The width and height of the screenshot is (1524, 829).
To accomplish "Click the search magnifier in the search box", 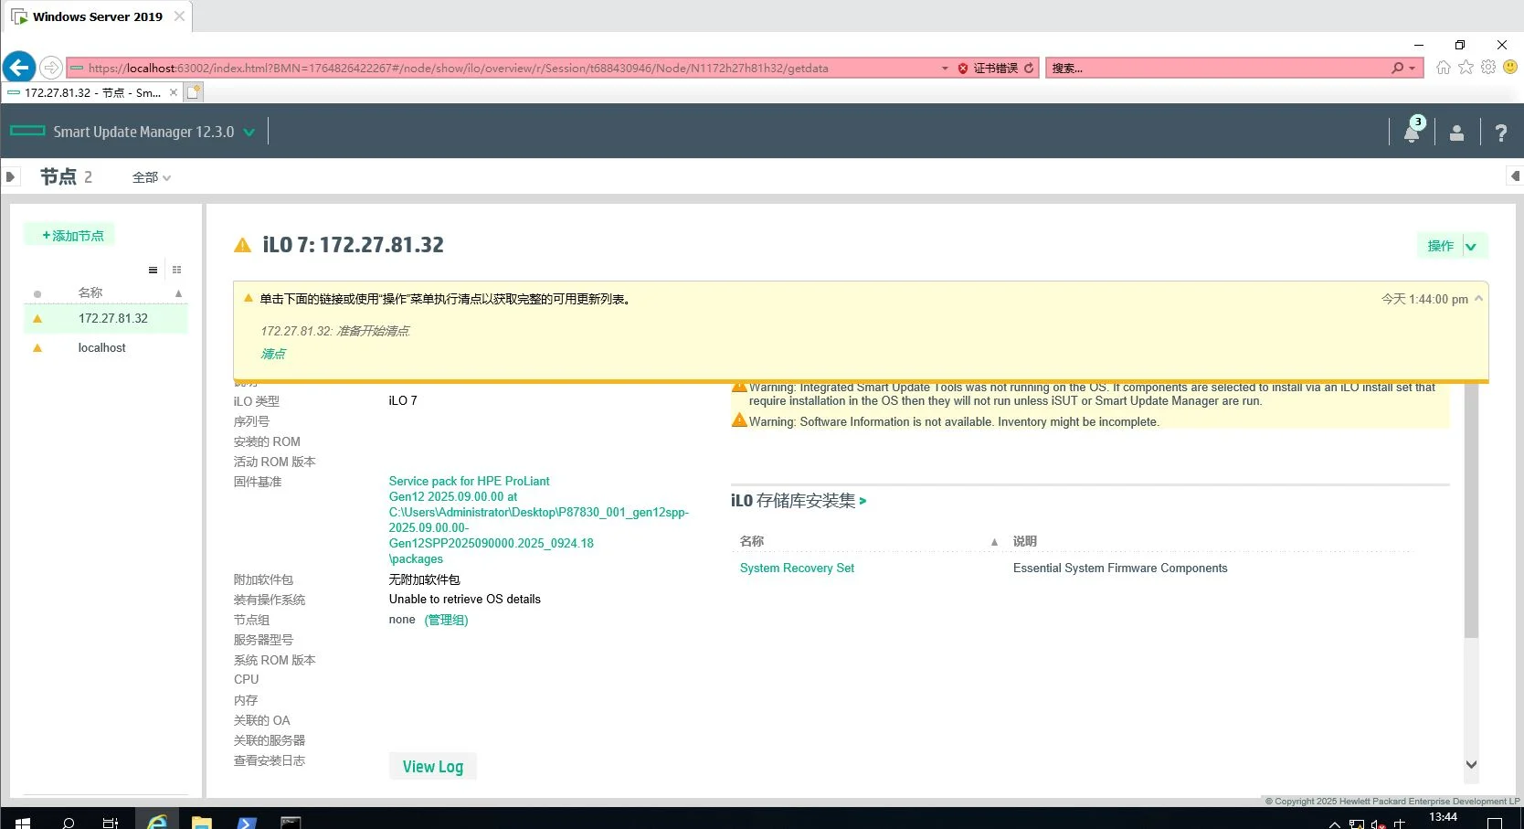I will click(1397, 68).
